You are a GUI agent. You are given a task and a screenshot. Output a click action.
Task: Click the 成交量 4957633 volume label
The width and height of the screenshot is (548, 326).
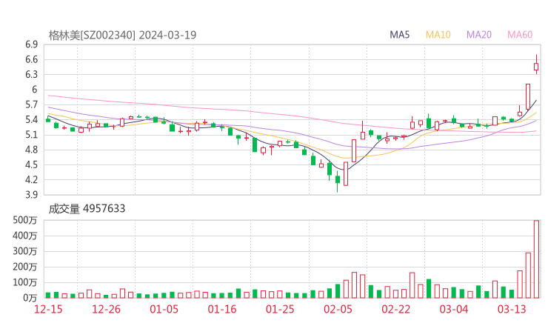87,209
